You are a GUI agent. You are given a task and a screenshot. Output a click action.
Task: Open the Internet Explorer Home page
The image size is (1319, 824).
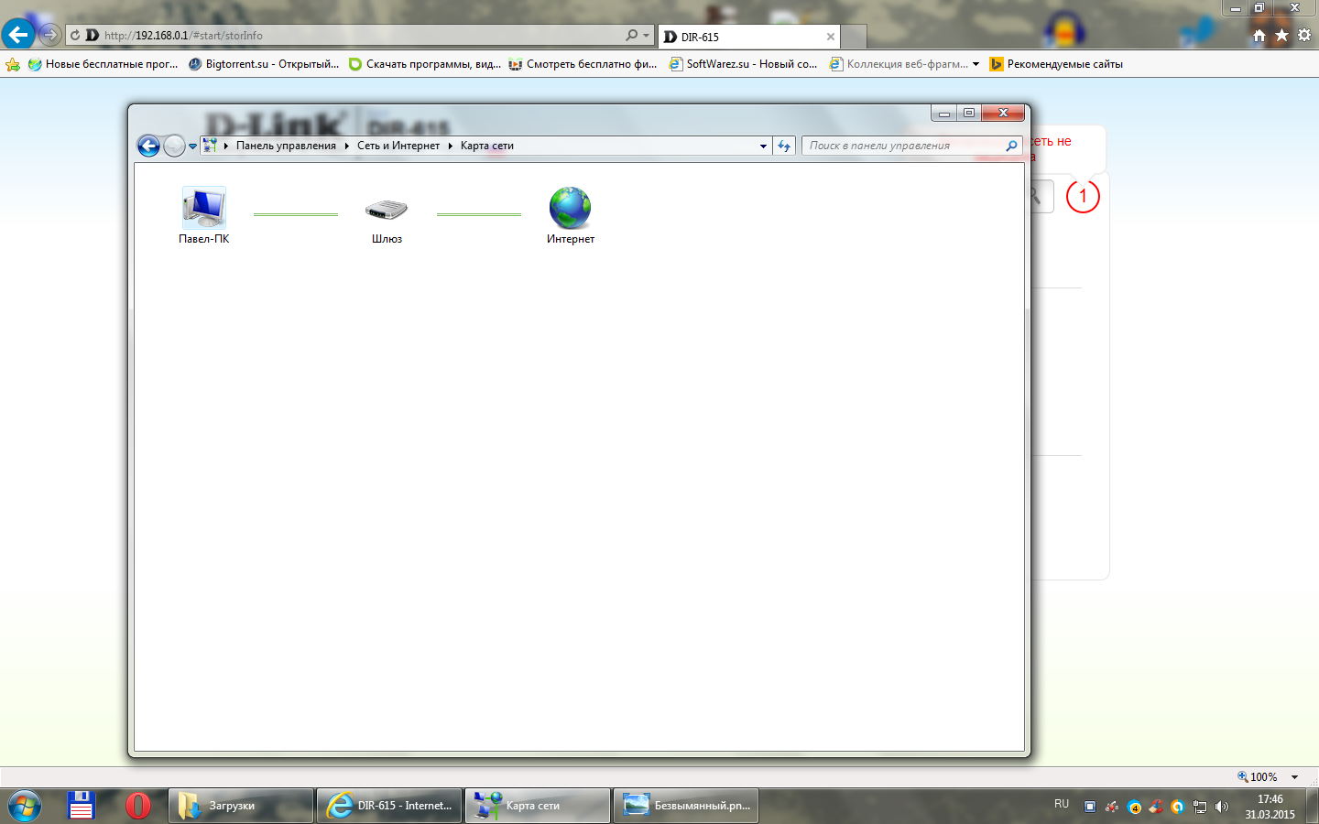(x=1259, y=36)
